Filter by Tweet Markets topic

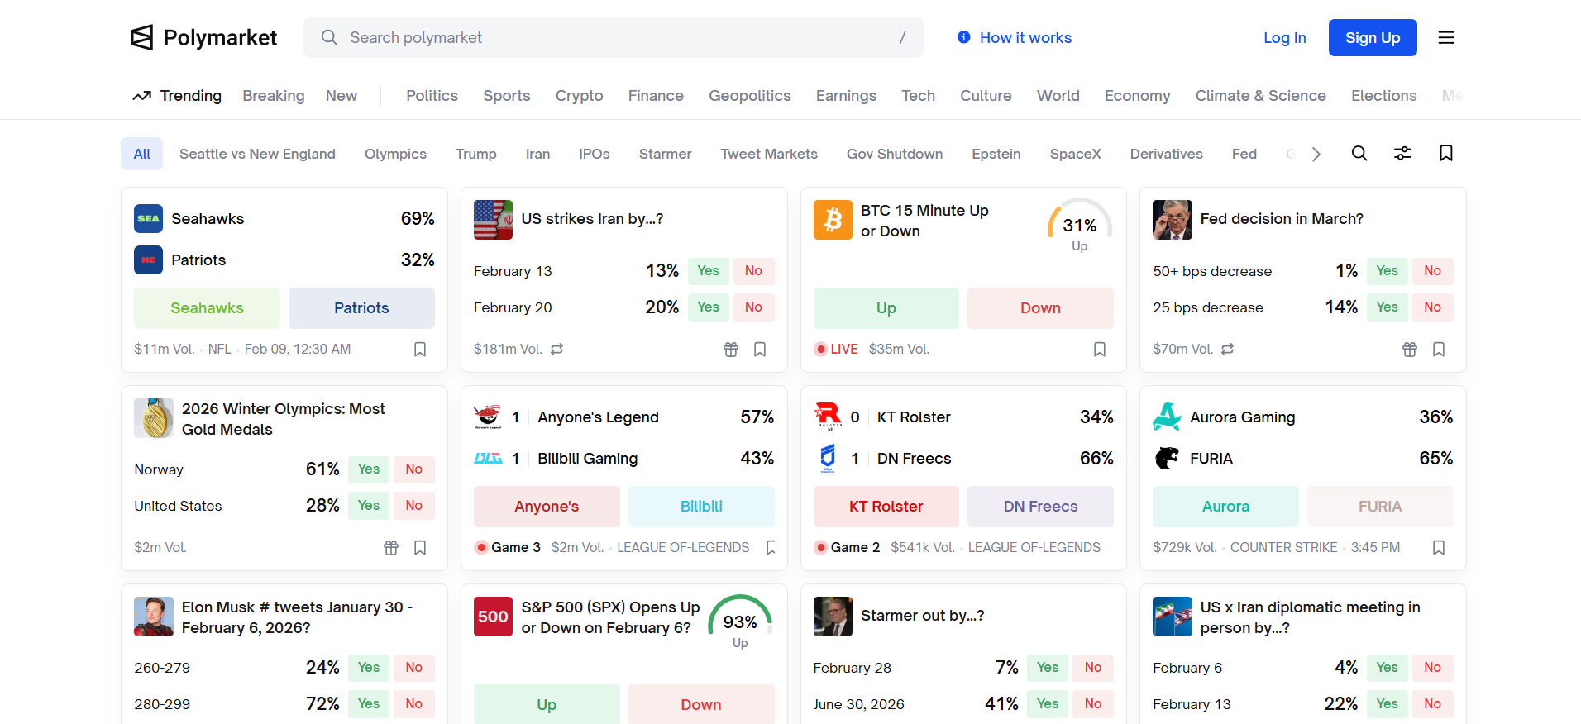click(769, 154)
